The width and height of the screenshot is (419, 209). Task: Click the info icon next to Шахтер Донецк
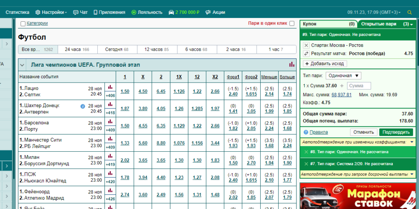coord(83,106)
